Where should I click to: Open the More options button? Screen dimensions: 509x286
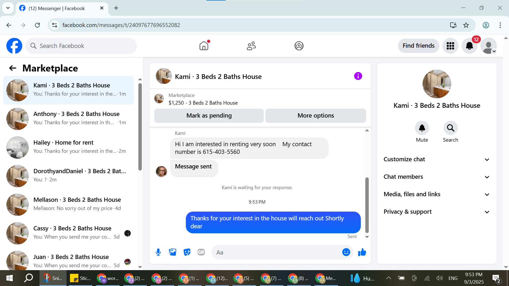point(315,115)
